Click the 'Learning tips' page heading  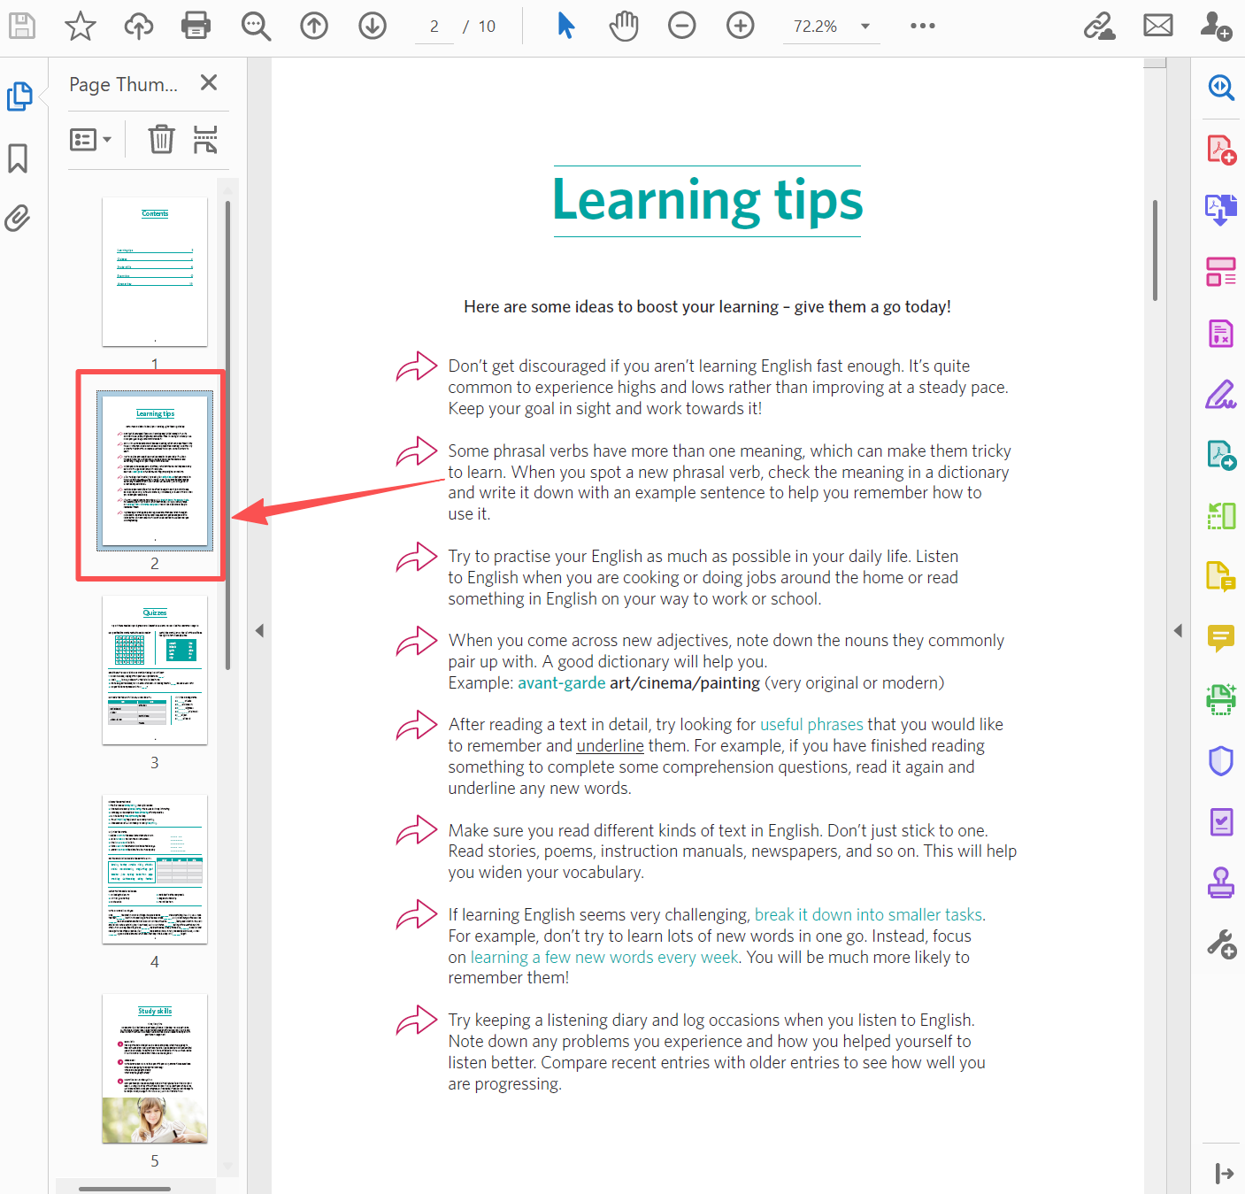[708, 200]
